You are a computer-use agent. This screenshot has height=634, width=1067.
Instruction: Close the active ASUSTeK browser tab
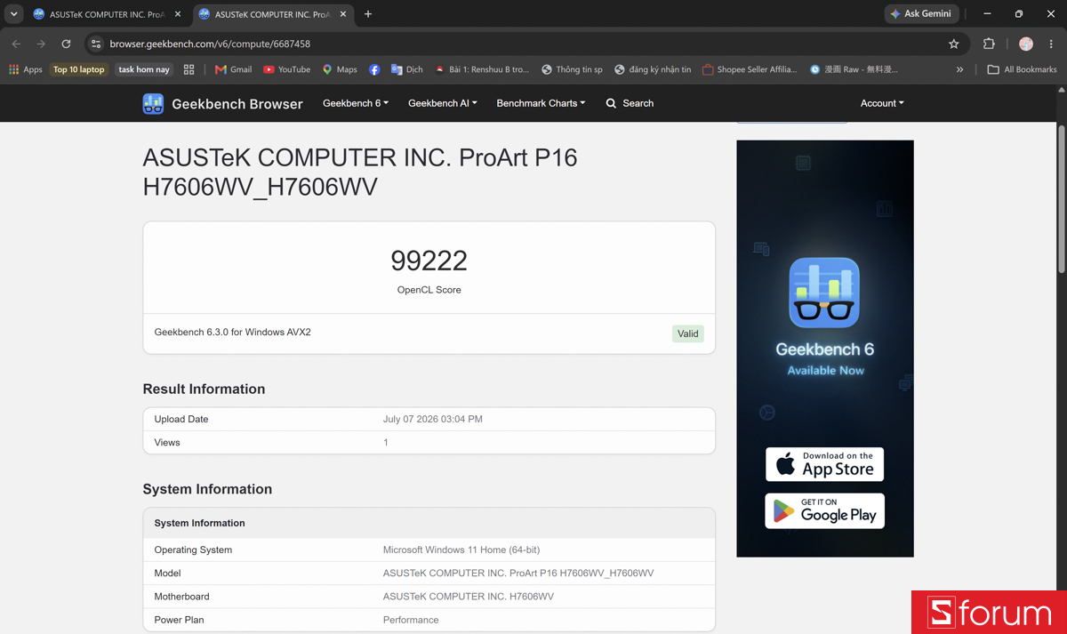pos(342,14)
